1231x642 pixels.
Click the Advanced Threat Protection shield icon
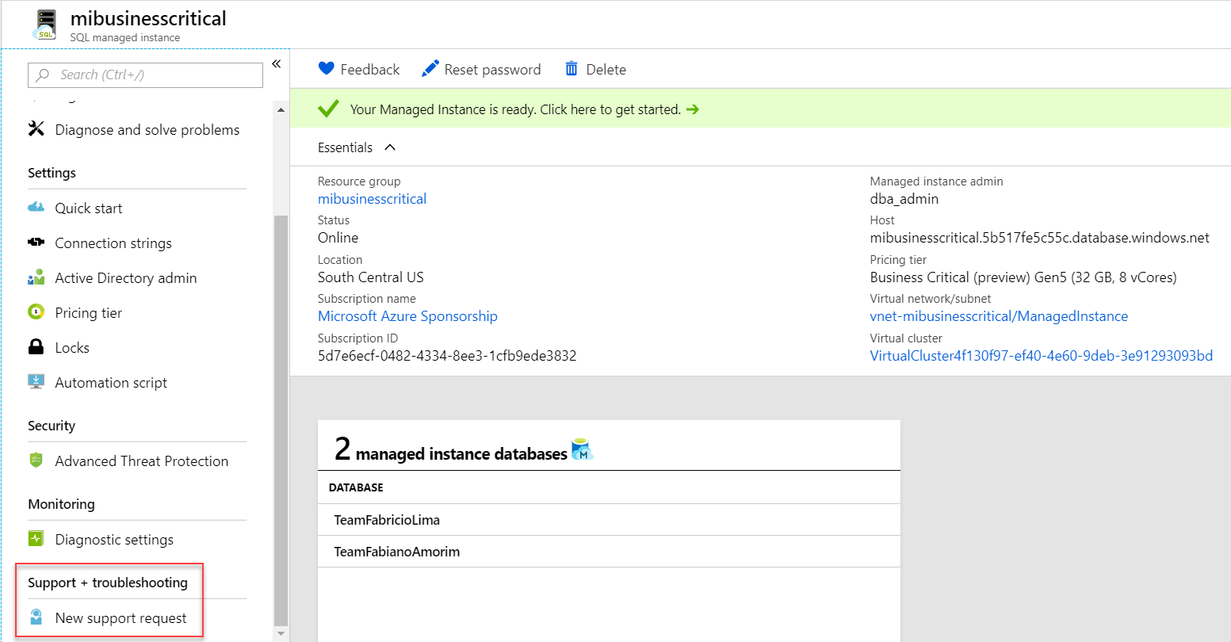[36, 460]
